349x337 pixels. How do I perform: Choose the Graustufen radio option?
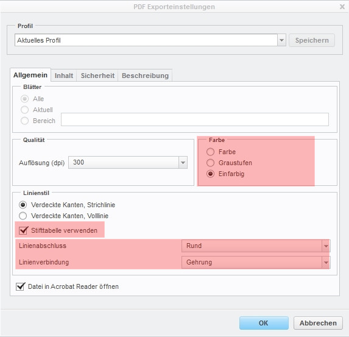(x=210, y=163)
